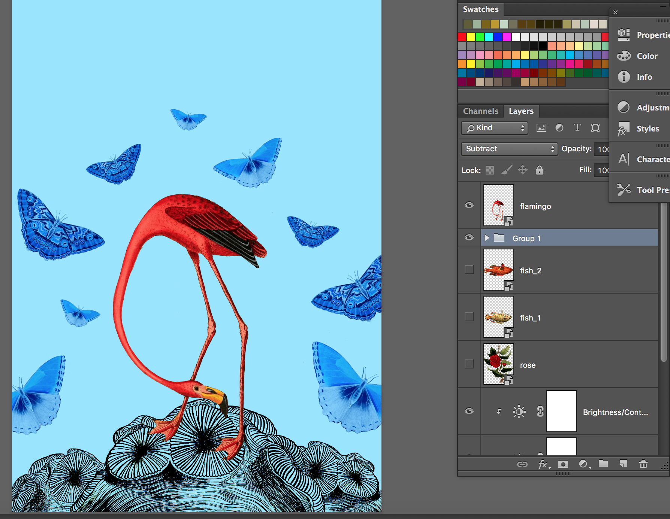670x519 pixels.
Task: Click the Opacity label
Action: [x=576, y=149]
